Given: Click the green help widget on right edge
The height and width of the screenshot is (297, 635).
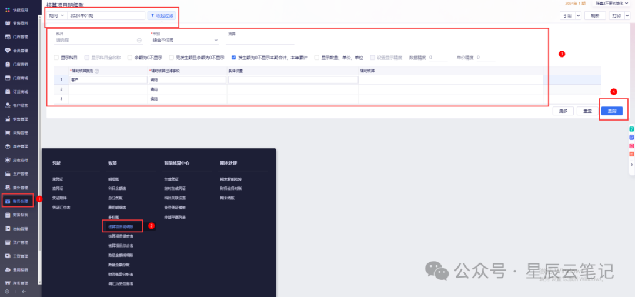Looking at the screenshot, I should (x=631, y=129).
